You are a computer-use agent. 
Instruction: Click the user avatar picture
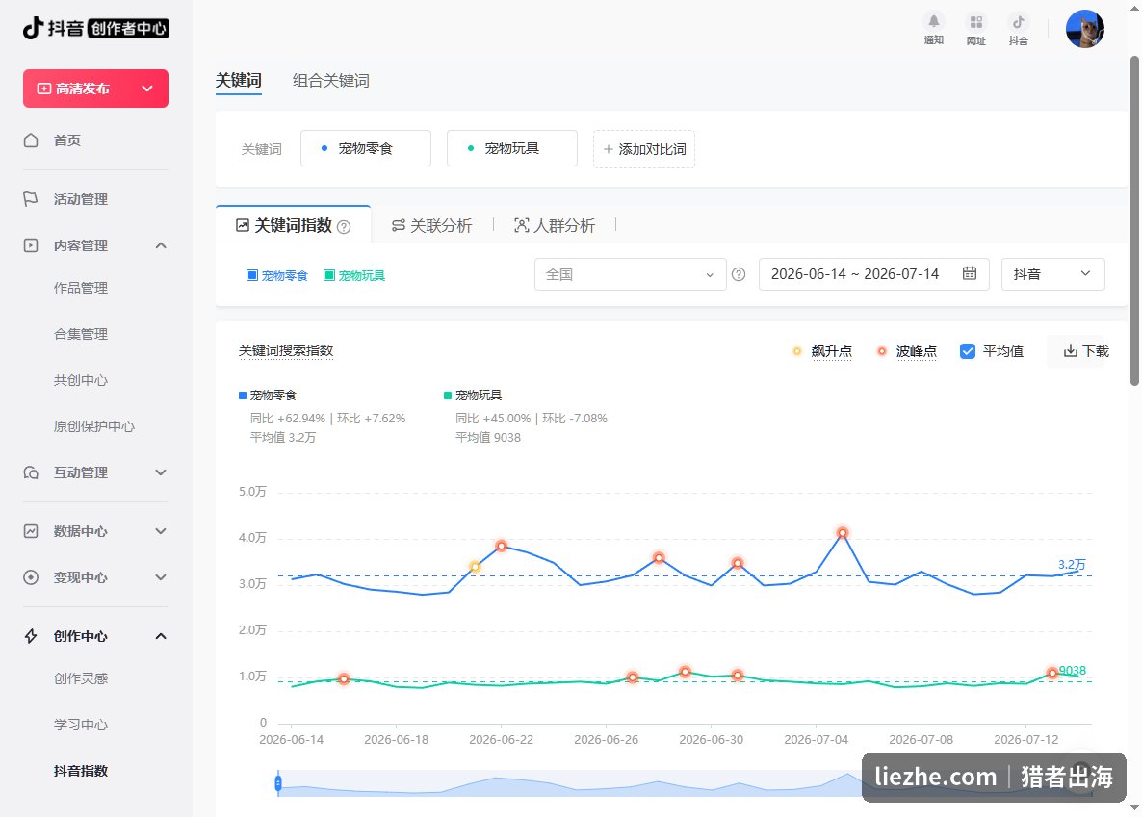pyautogui.click(x=1084, y=29)
